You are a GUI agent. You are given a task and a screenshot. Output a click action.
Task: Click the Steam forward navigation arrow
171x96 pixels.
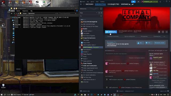[84, 4]
